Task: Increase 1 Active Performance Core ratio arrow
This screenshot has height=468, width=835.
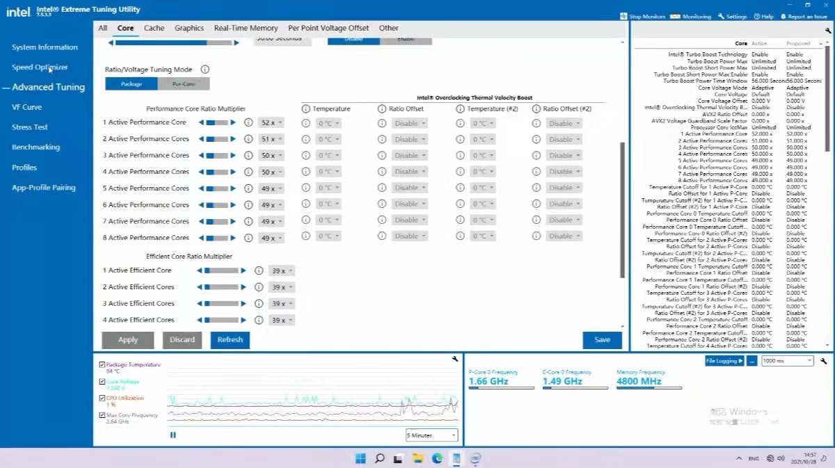Action: [x=233, y=122]
